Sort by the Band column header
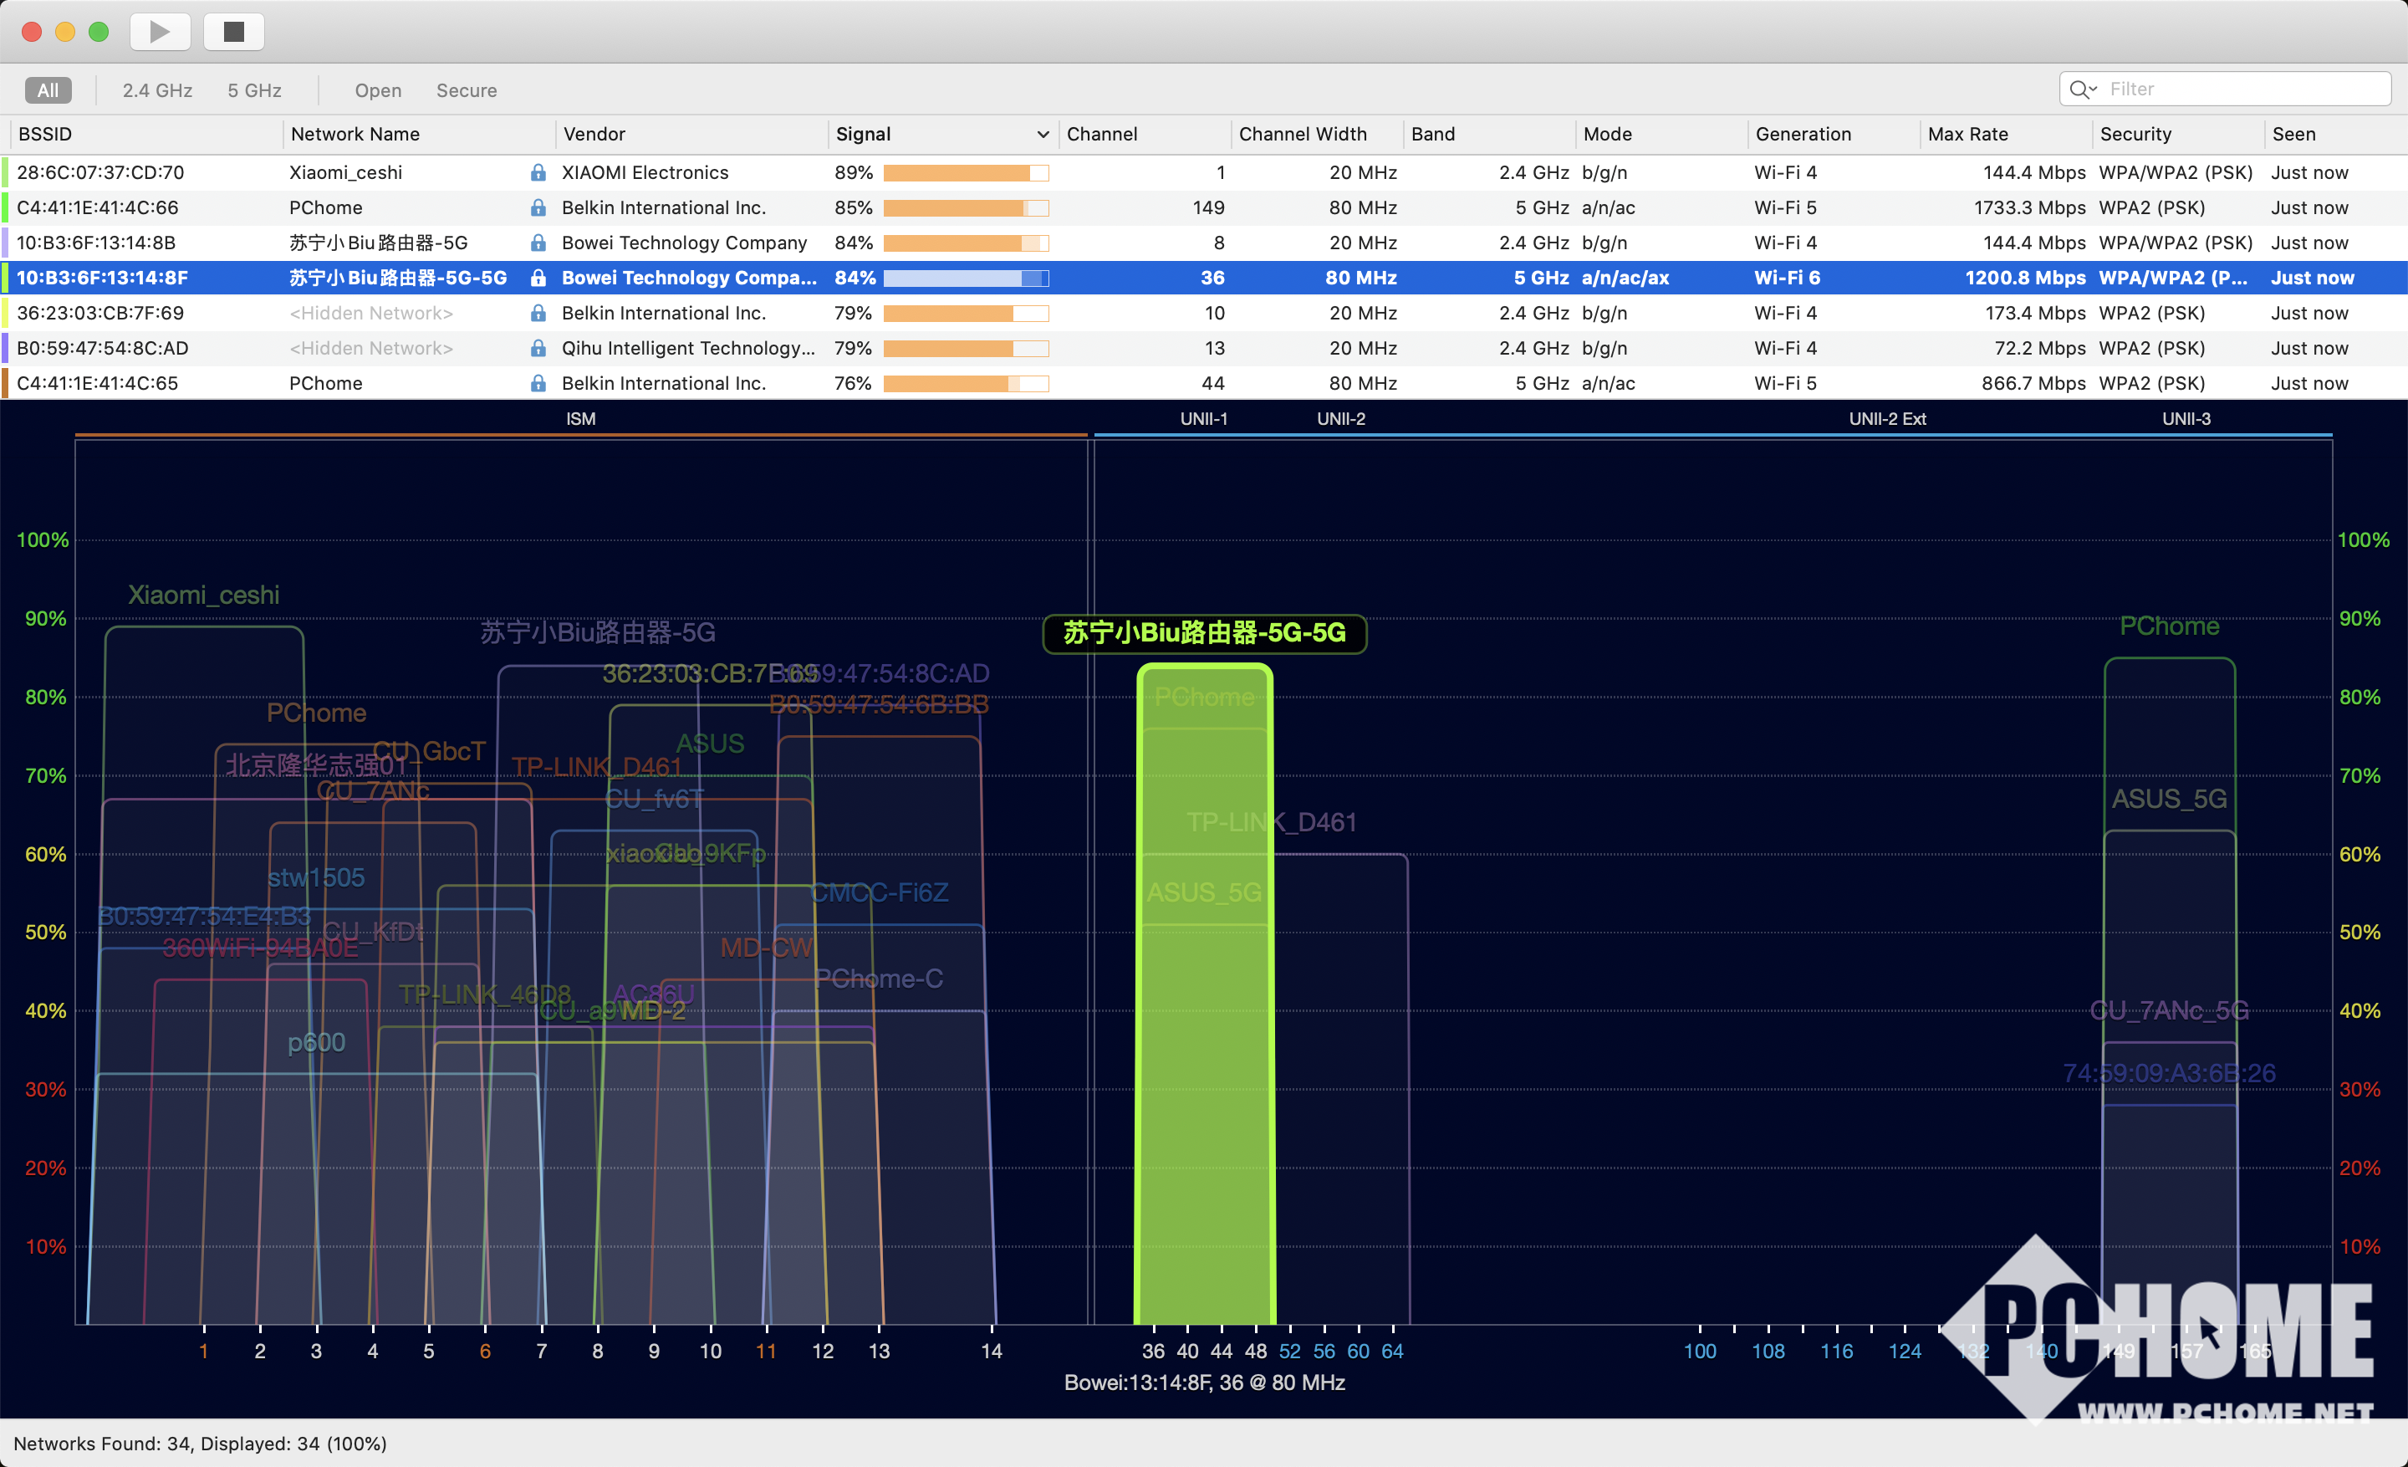 [x=1489, y=134]
